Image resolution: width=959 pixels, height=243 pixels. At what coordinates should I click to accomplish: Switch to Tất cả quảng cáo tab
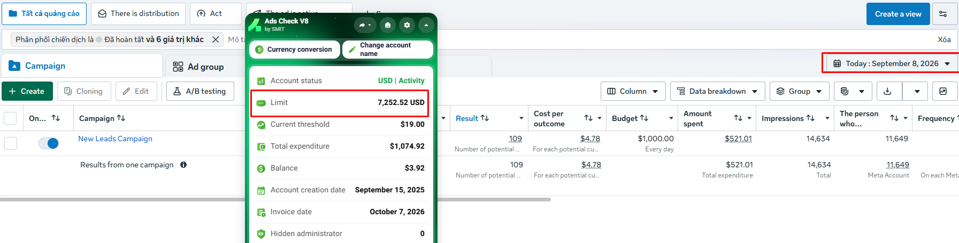(44, 13)
